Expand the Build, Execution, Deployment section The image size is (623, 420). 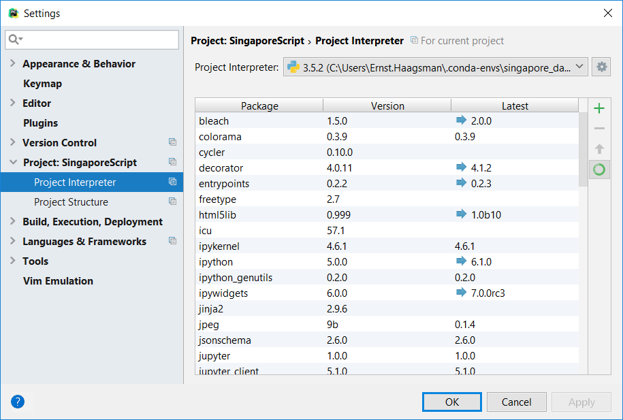tap(13, 221)
